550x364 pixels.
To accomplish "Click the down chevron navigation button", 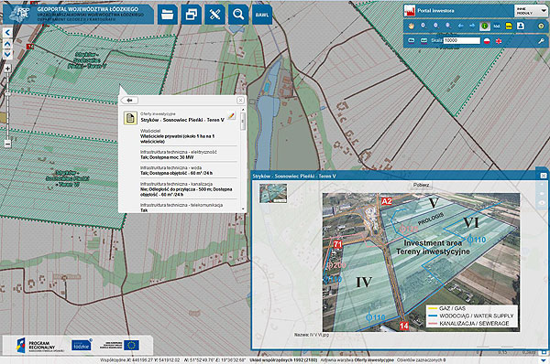I will pos(7,55).
